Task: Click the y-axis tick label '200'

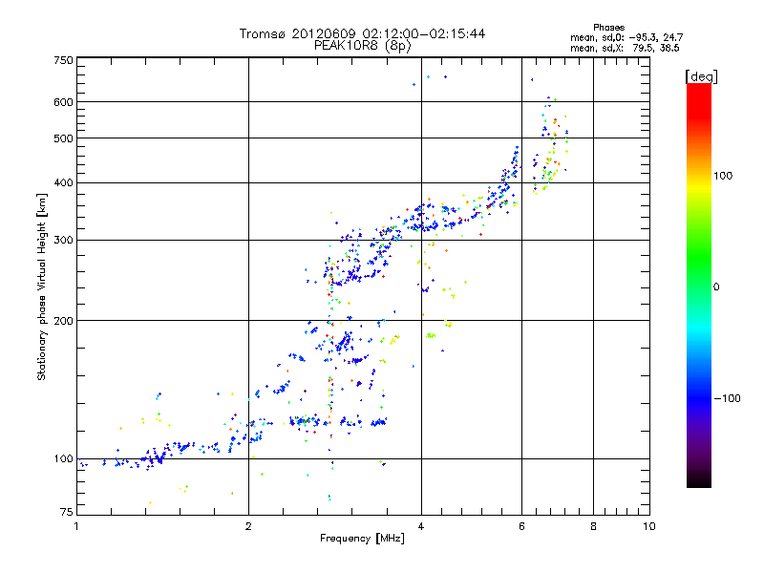Action: 63,321
